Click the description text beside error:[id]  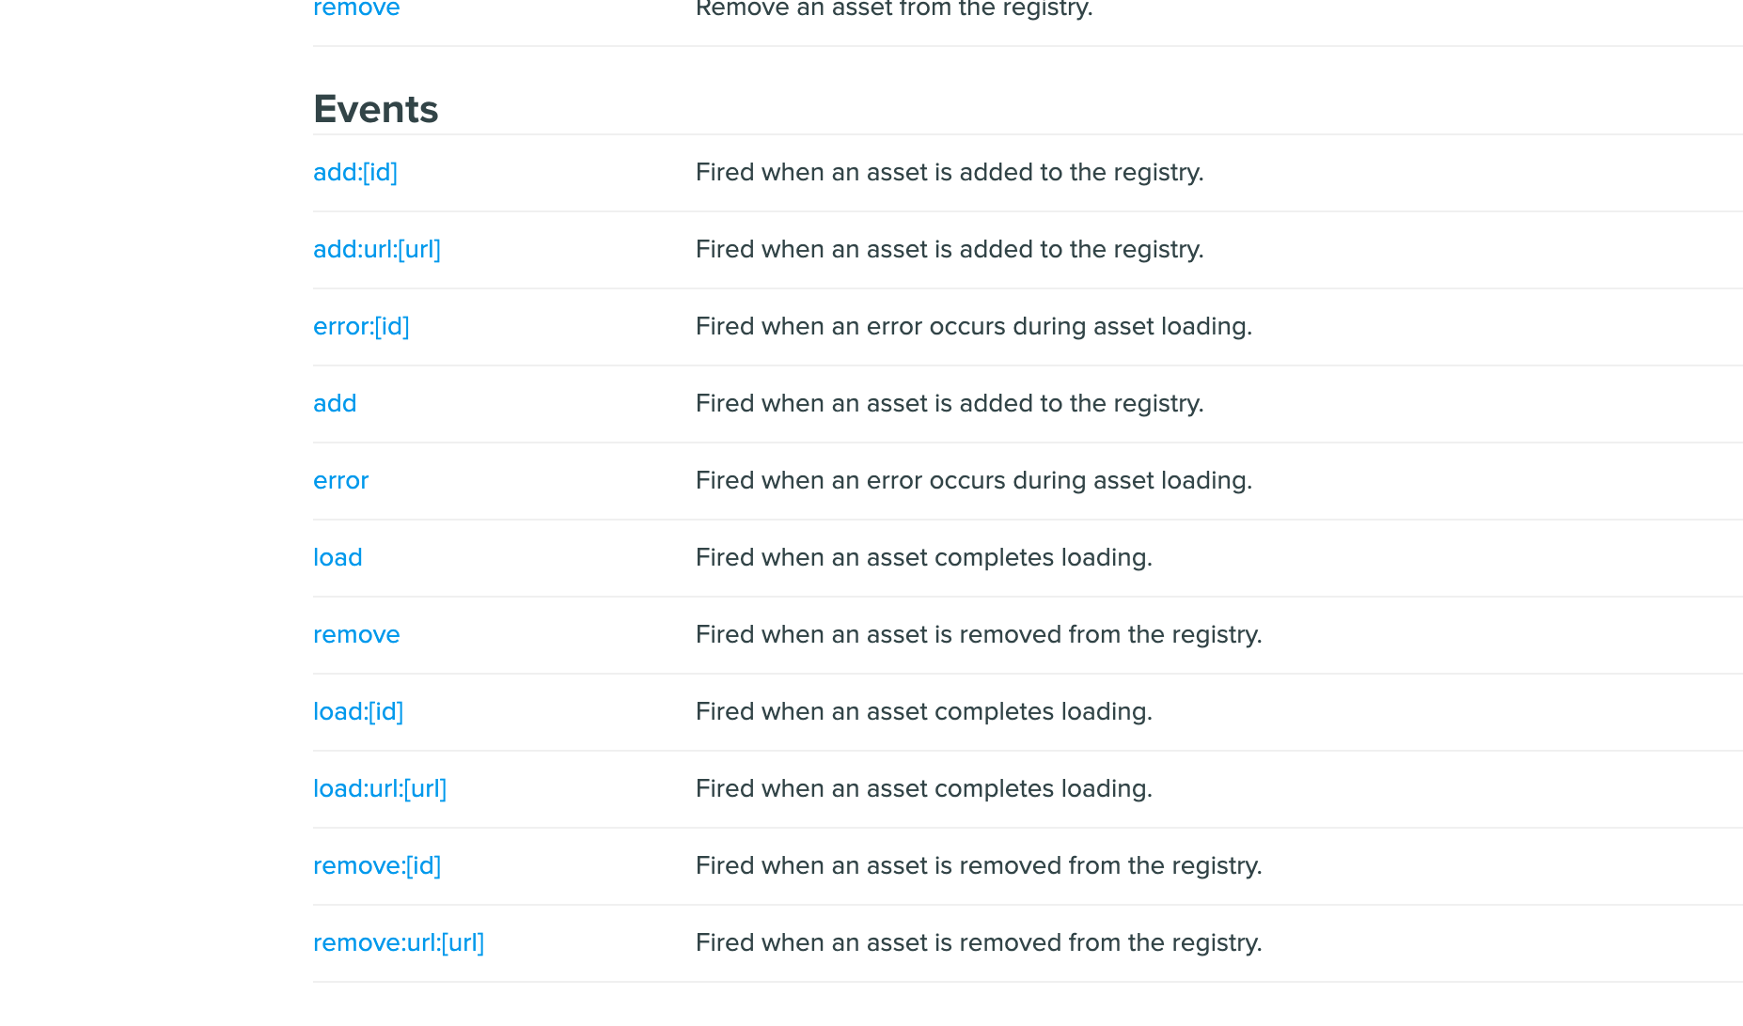[974, 327]
